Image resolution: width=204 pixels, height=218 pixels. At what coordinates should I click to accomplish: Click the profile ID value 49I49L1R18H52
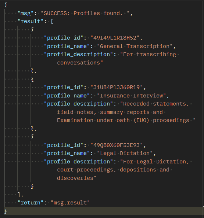click(x=115, y=38)
